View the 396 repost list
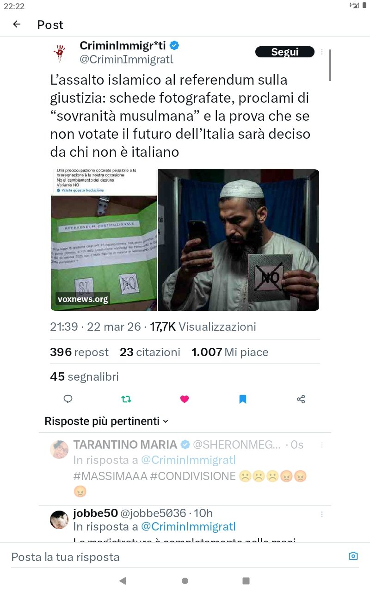The image size is (370, 592). pyautogui.click(x=79, y=352)
